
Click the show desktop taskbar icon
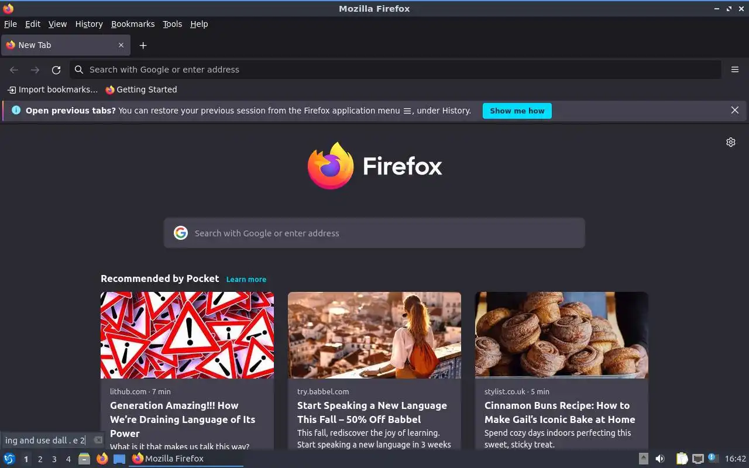pos(119,459)
